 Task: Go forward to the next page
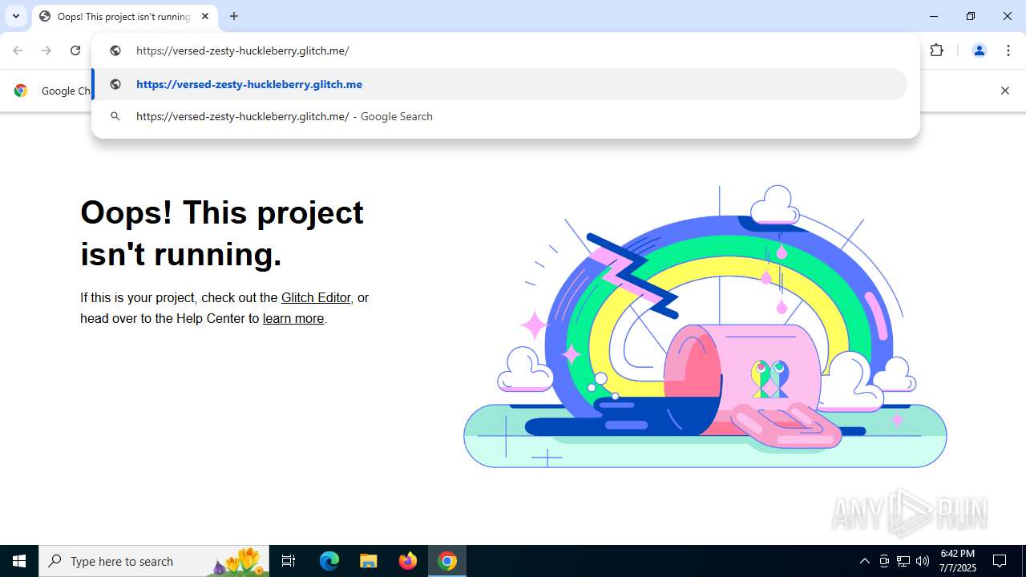46,50
